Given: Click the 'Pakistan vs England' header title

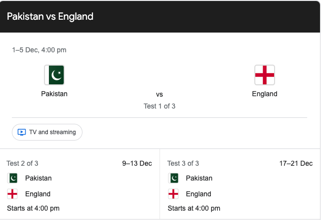Looking at the screenshot, I should tap(50, 16).
